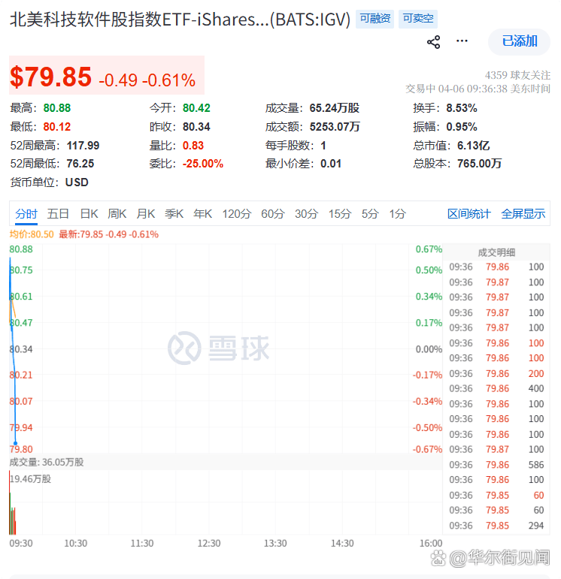
Task: Switch to the 月K chart tab
Action: coord(146,214)
